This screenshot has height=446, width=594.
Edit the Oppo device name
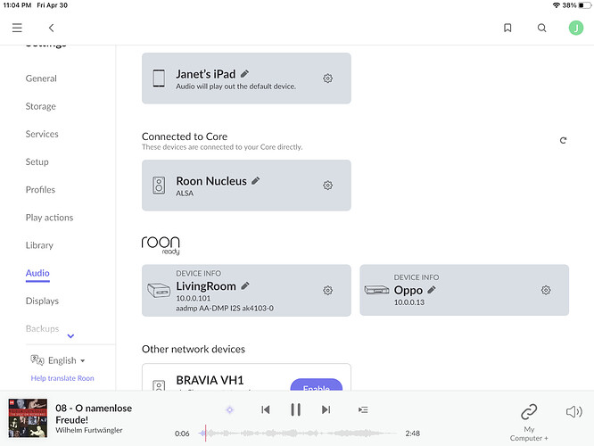point(432,290)
